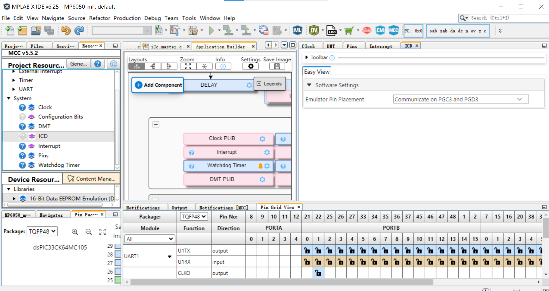Click the Gene... (Generate) button
The image size is (549, 291).
tap(79, 64)
